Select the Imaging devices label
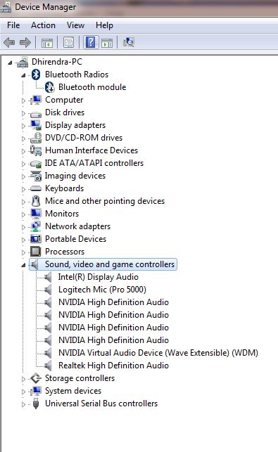This screenshot has height=452, width=278. pyautogui.click(x=75, y=176)
